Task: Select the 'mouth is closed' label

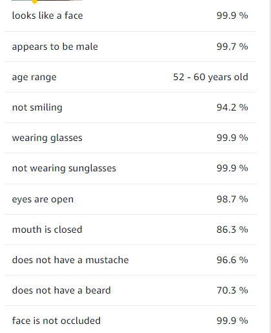Action: (x=47, y=230)
